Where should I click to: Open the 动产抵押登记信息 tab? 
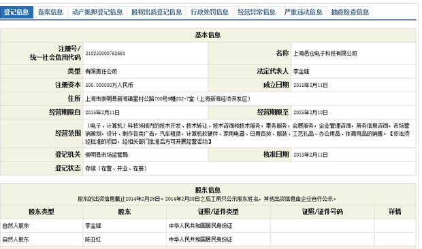97,12
